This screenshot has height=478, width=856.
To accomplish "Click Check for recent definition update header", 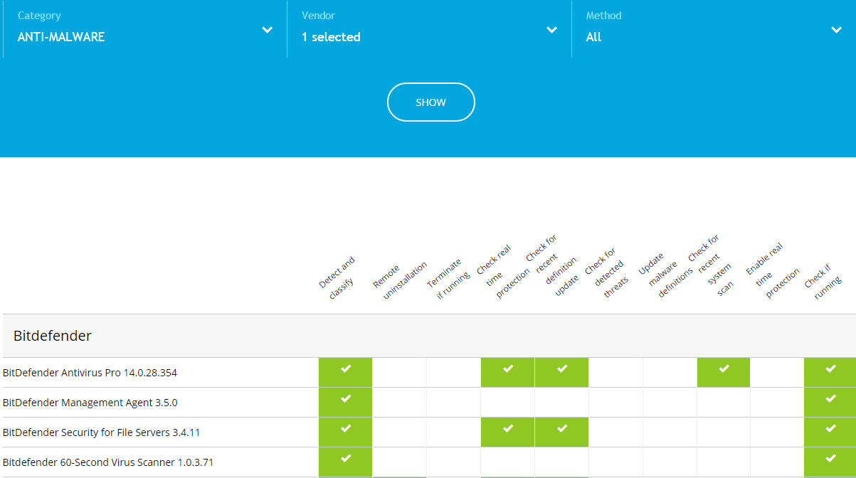I will [x=554, y=264].
